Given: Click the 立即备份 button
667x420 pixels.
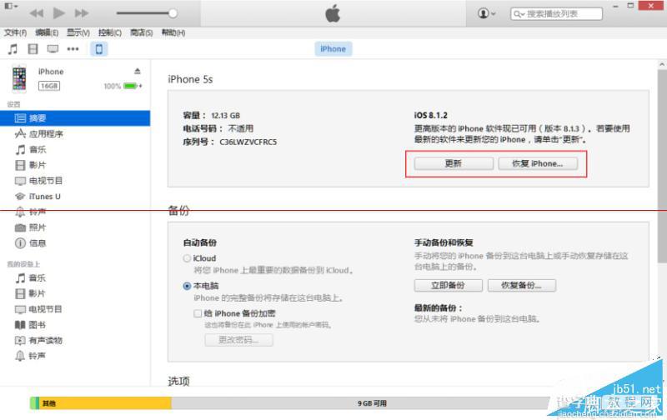Looking at the screenshot, I should pyautogui.click(x=448, y=285).
